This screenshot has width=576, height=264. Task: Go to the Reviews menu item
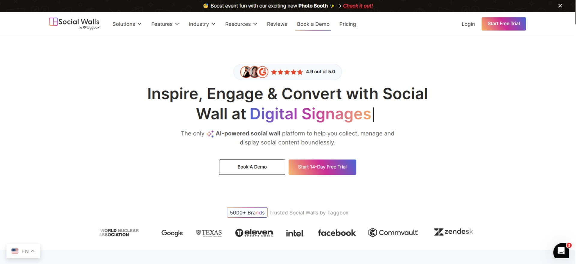277,24
